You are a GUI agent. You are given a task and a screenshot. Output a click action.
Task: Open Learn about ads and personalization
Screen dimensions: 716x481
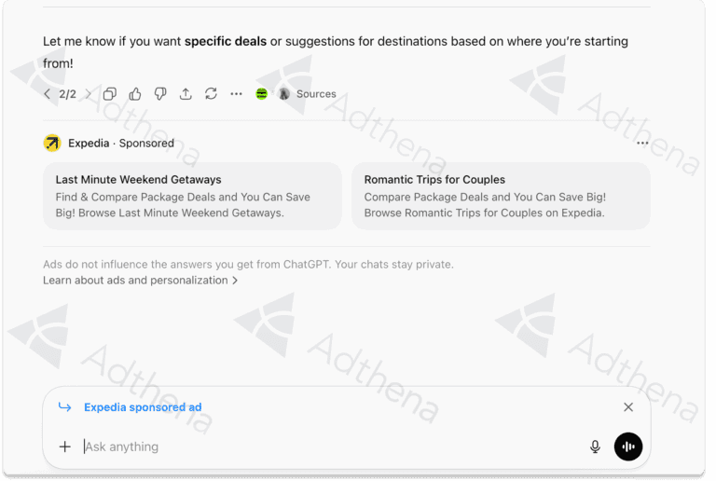140,281
